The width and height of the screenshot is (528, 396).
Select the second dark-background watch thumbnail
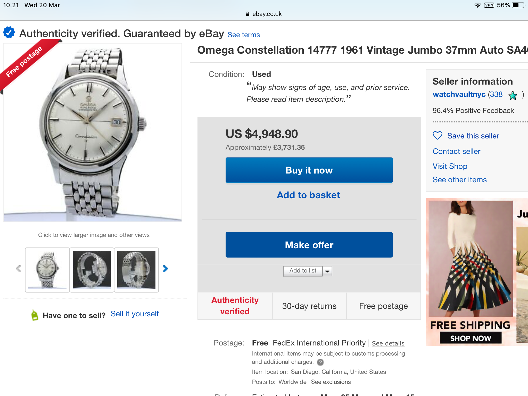tap(92, 270)
